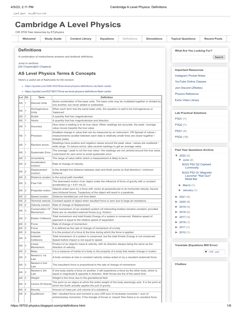Image resolution: width=242 pixels, height=313 pixels.
Task: Expand the 2019 archive triangle
Action: (x=176, y=207)
